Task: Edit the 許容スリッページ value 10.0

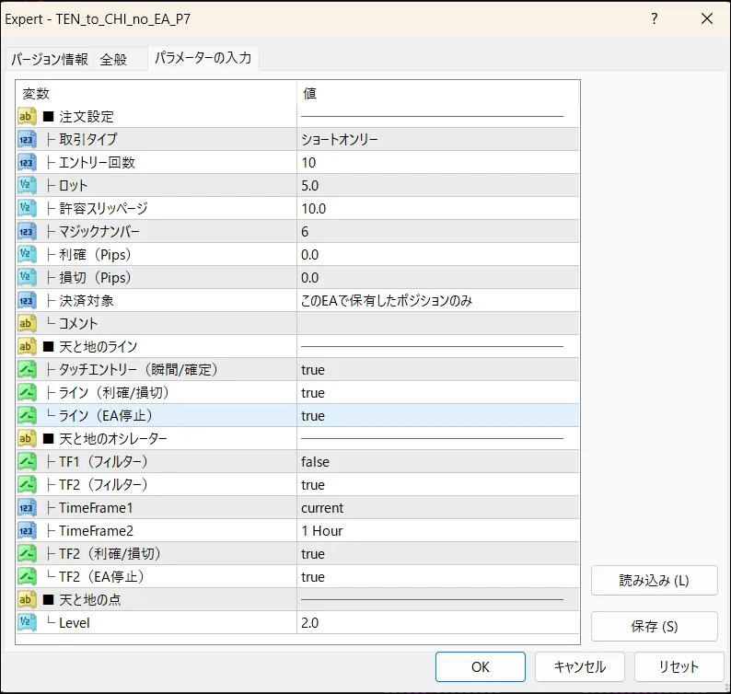Action: [437, 208]
